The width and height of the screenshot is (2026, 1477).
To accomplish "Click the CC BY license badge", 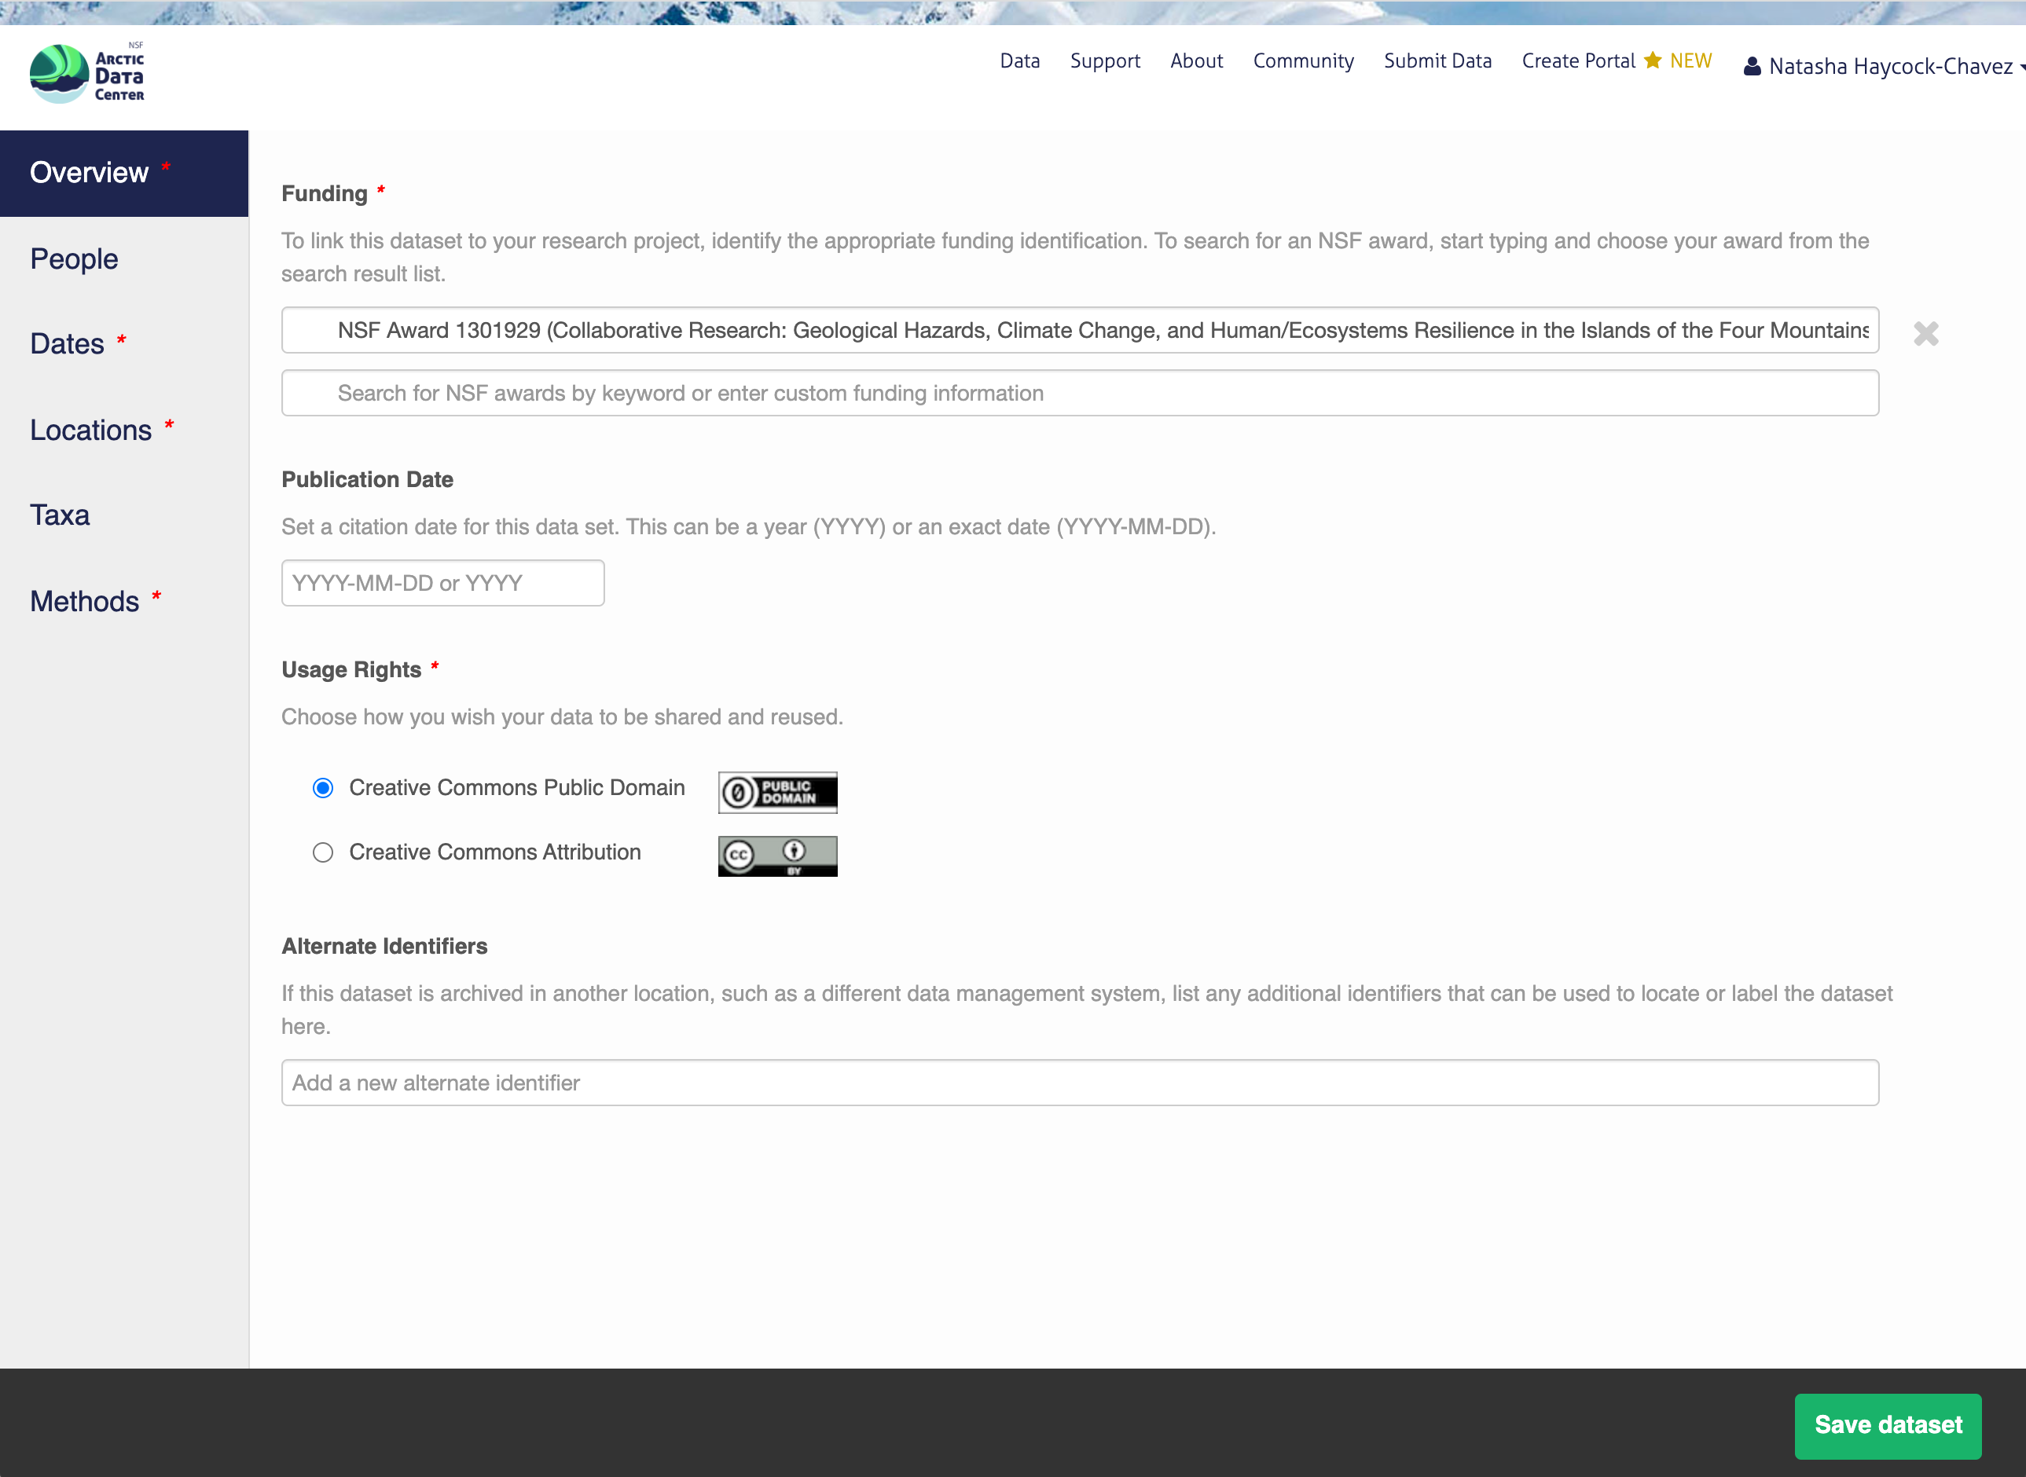I will (777, 856).
